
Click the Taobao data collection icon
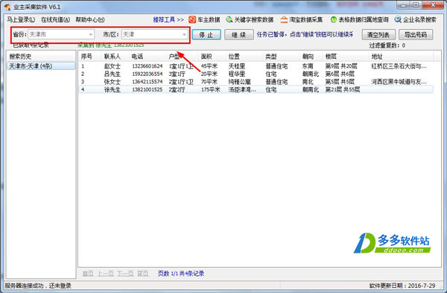pyautogui.click(x=284, y=19)
